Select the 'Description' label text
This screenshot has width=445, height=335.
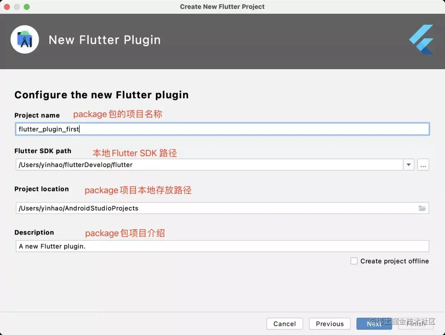pos(34,233)
